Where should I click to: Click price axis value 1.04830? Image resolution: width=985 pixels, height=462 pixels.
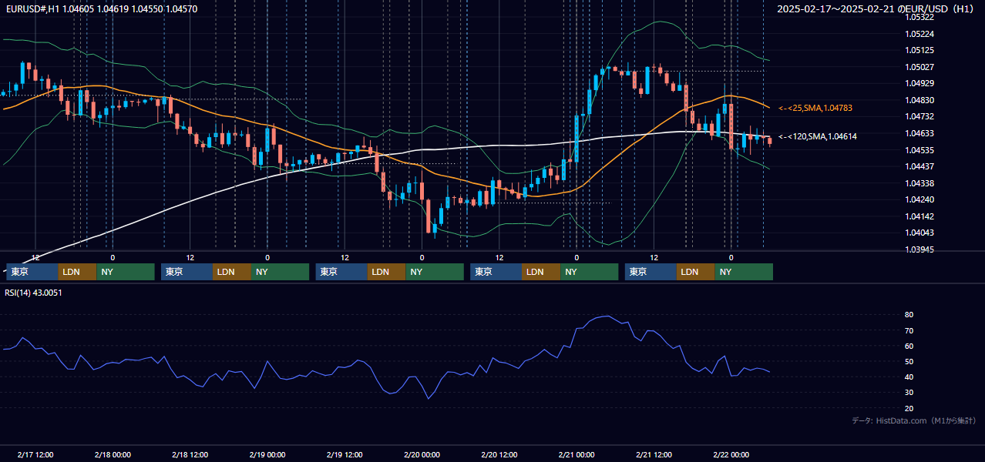919,100
